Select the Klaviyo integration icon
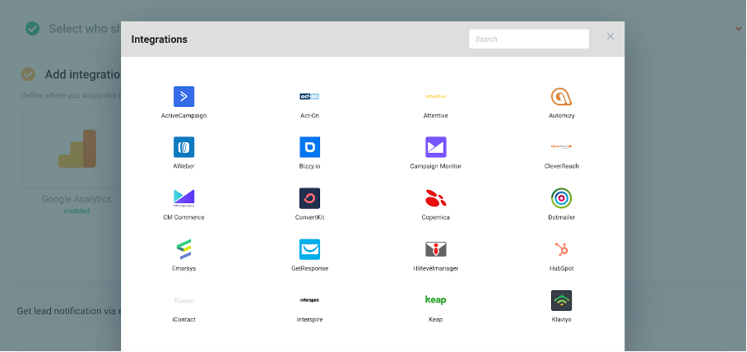This screenshot has width=747, height=352. [x=562, y=300]
